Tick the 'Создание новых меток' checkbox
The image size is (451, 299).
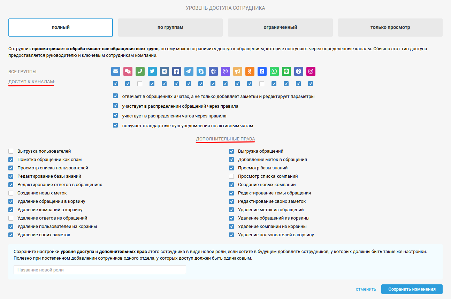point(11,193)
